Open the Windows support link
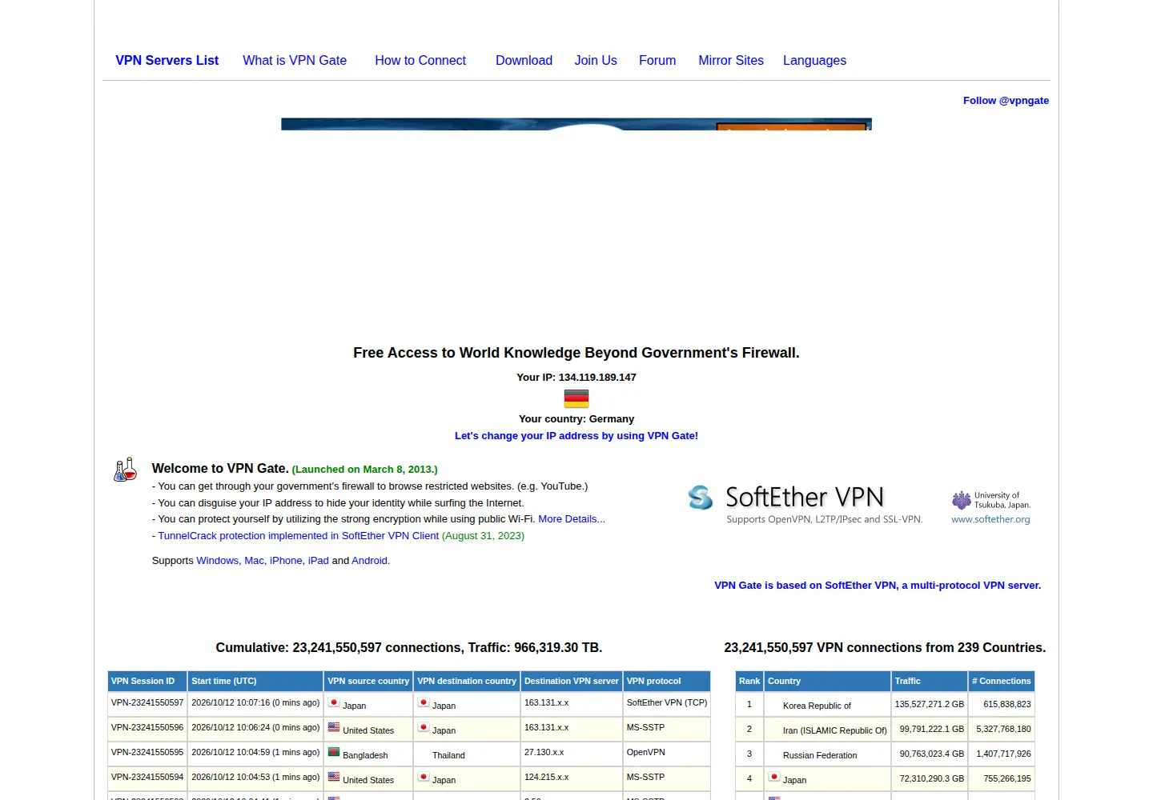The height and width of the screenshot is (800, 1153). (x=218, y=561)
